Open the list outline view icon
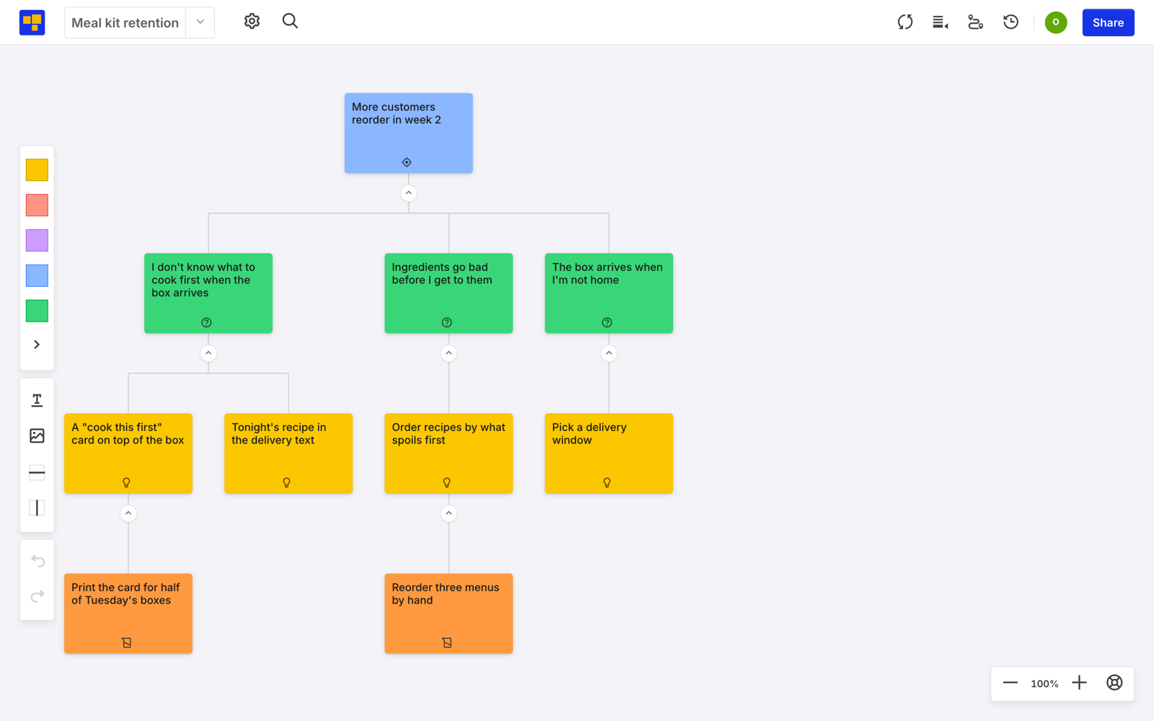The height and width of the screenshot is (721, 1154). click(941, 22)
